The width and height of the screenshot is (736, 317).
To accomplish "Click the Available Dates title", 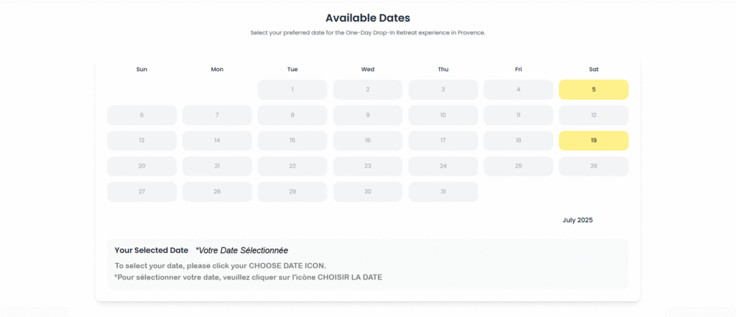I will click(368, 18).
